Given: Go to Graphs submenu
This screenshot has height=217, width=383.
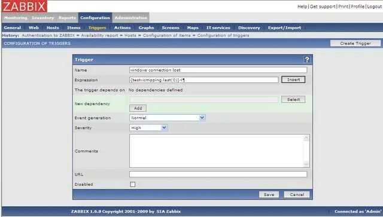Looking at the screenshot, I should [146, 28].
